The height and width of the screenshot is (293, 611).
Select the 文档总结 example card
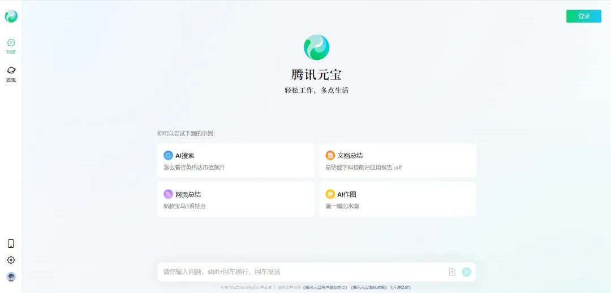pyautogui.click(x=397, y=160)
